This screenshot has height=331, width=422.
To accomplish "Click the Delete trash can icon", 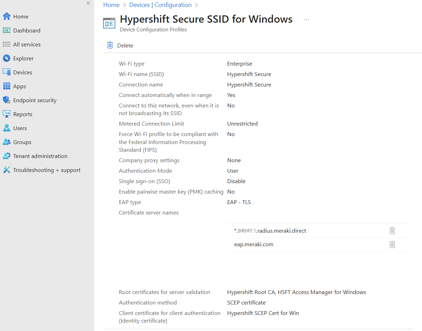I will tap(110, 45).
